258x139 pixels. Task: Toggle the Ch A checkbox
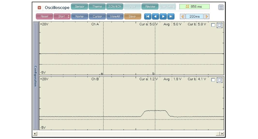[x=213, y=25]
